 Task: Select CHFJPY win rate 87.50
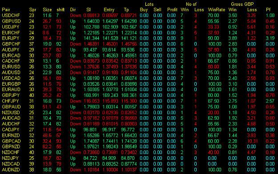pyautogui.click(x=214, y=101)
